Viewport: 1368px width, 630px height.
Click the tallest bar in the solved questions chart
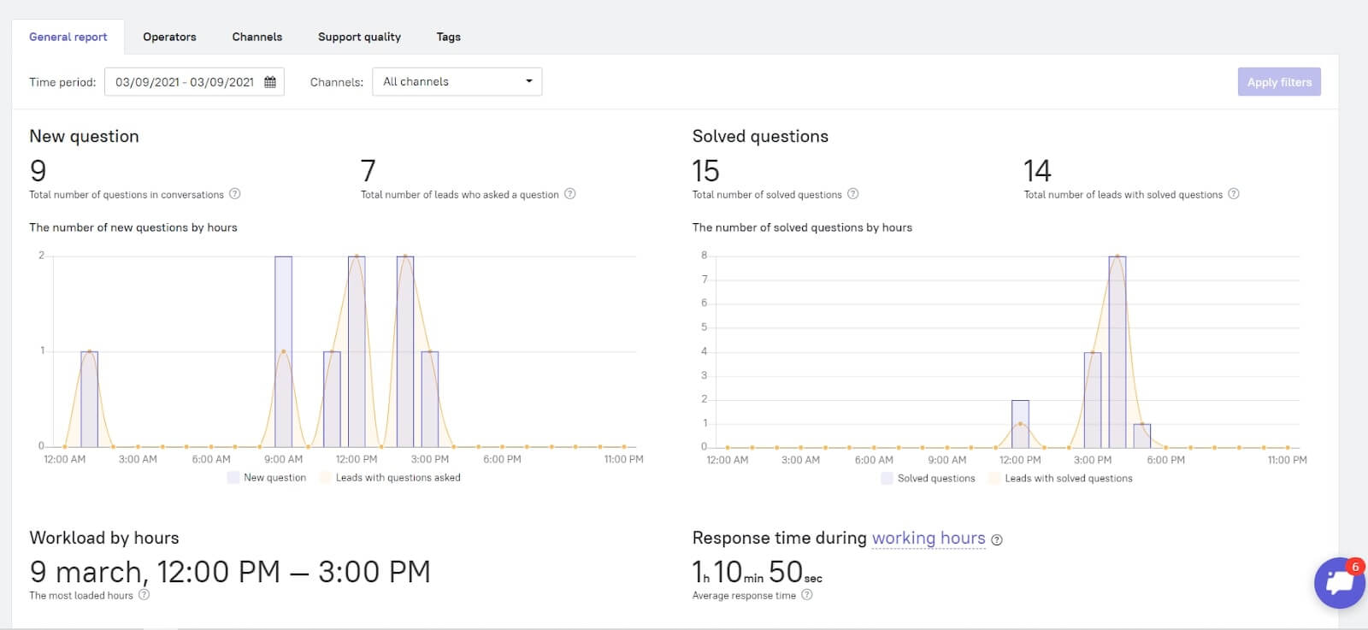tap(1117, 351)
